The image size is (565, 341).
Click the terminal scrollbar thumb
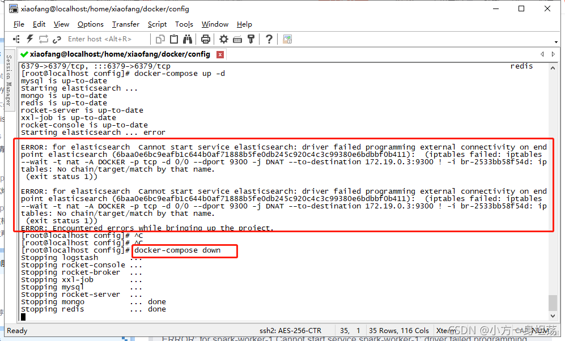point(553,302)
